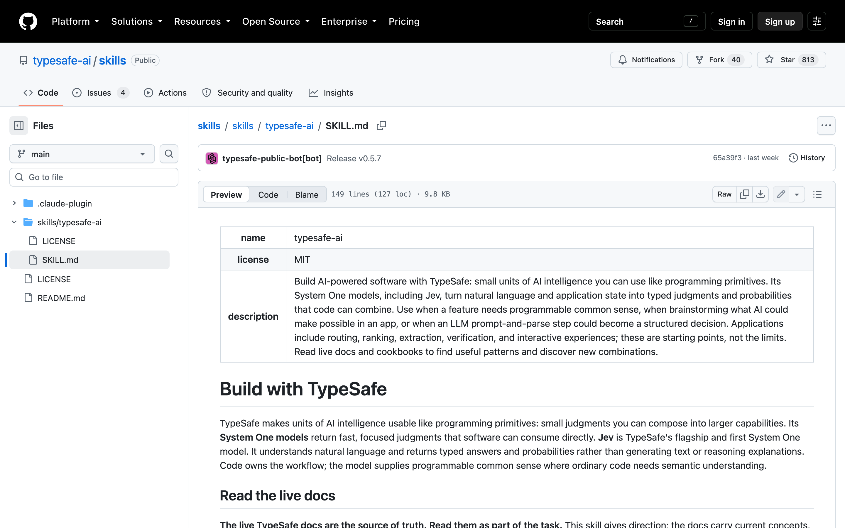Open the Open Source dropdown menu

276,21
